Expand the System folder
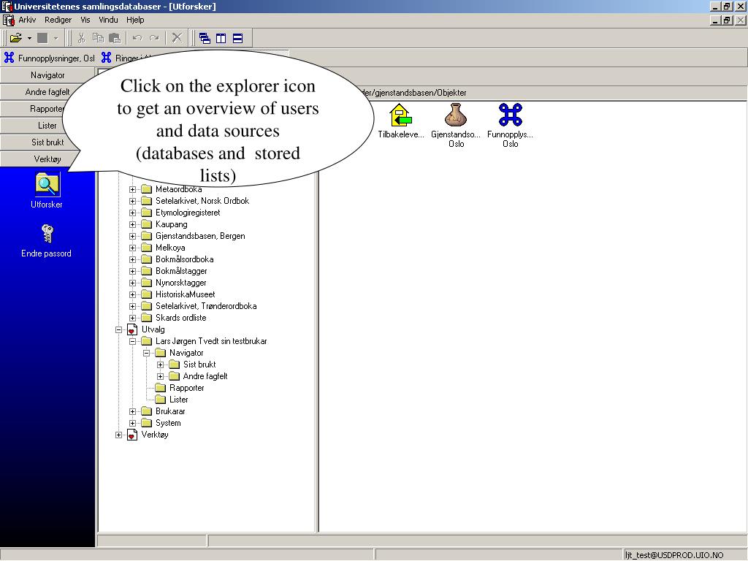Viewport: 748px width, 561px height. tap(133, 423)
